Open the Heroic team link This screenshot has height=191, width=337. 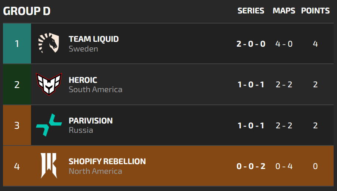tap(83, 80)
